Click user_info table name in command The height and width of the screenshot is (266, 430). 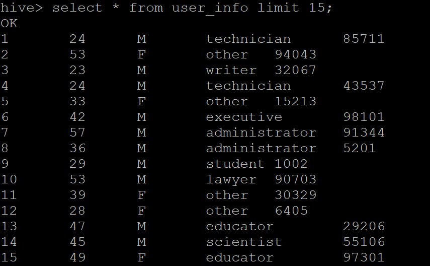click(210, 8)
